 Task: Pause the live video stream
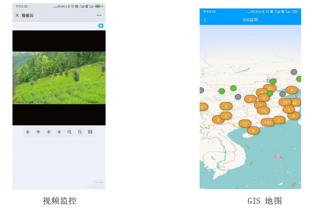pyautogui.click(x=90, y=132)
